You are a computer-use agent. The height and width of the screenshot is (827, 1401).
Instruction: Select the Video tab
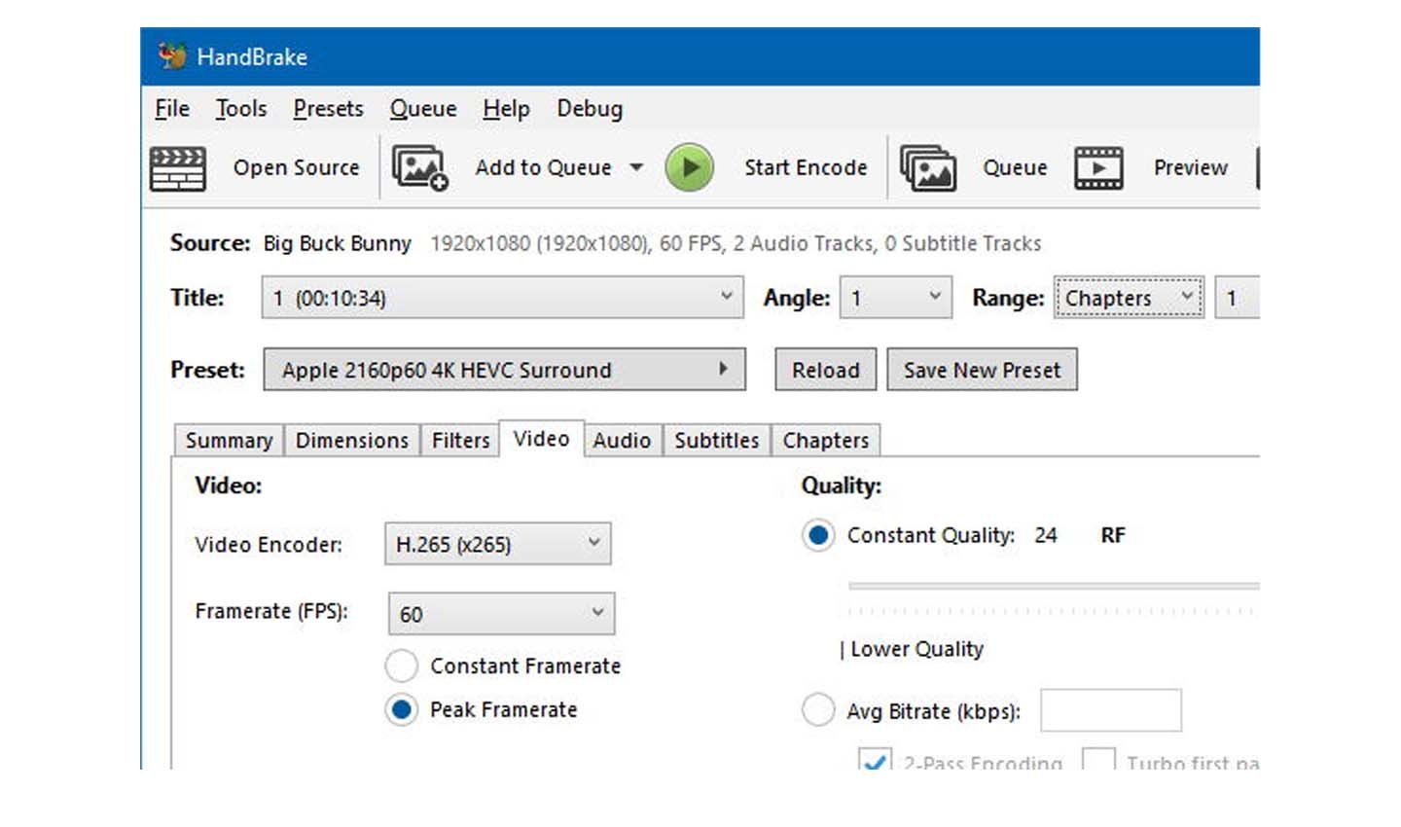pyautogui.click(x=541, y=439)
